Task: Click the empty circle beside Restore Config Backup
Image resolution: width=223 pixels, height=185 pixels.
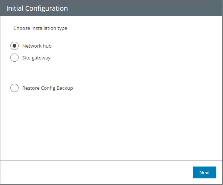Action: (x=14, y=88)
